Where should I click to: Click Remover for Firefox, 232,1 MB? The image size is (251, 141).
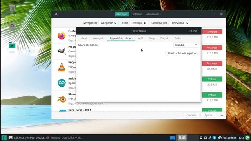point(212,32)
